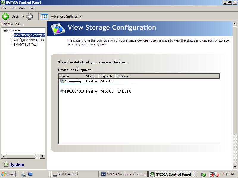The image size is (238, 178).
Task: Click the Show Desktop quick launch icon
Action: tap(30, 174)
